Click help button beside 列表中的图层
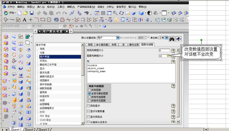This screenshot has height=131, width=229. (173, 86)
